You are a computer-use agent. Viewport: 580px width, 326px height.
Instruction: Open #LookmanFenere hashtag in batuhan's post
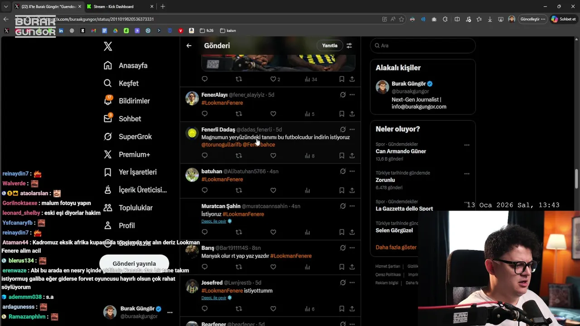pos(222,179)
